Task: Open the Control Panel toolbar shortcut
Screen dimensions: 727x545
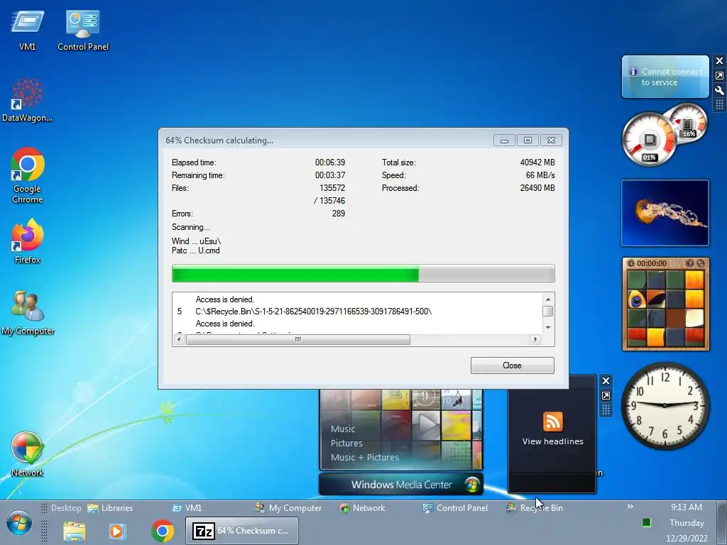Action: coord(455,508)
